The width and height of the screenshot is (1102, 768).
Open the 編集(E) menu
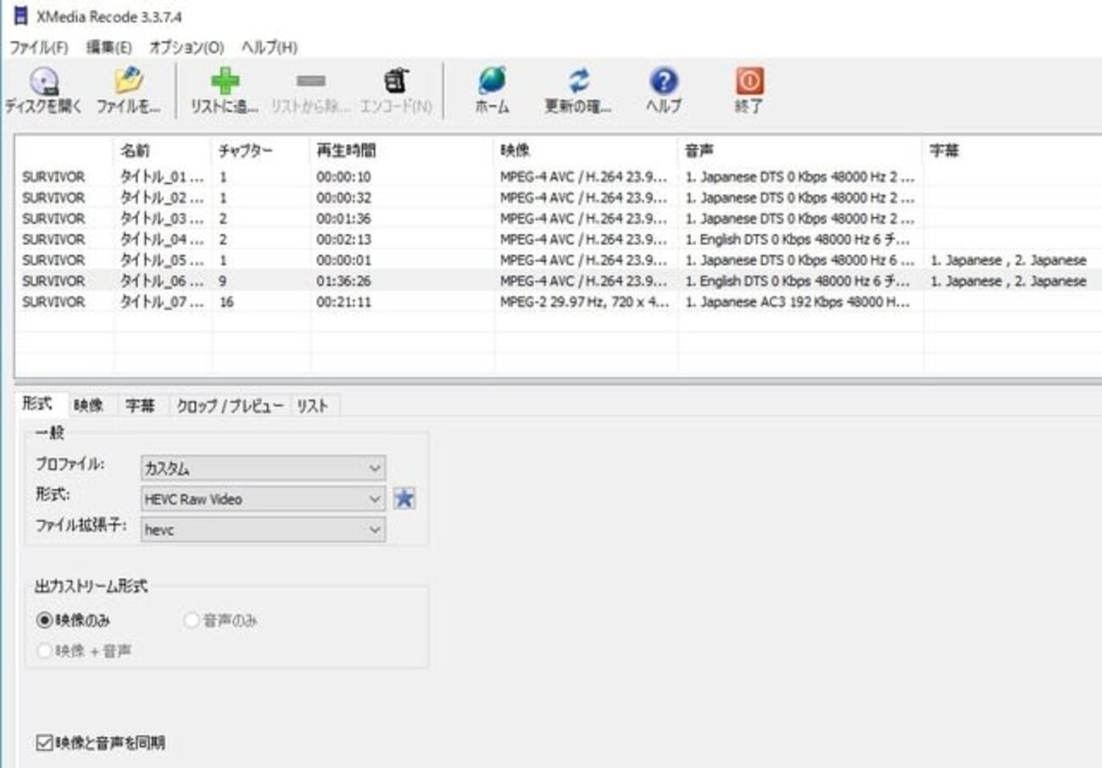[109, 47]
